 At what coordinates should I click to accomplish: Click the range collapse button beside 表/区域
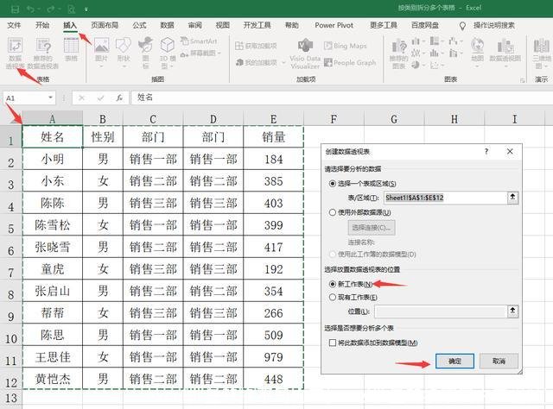click(512, 198)
